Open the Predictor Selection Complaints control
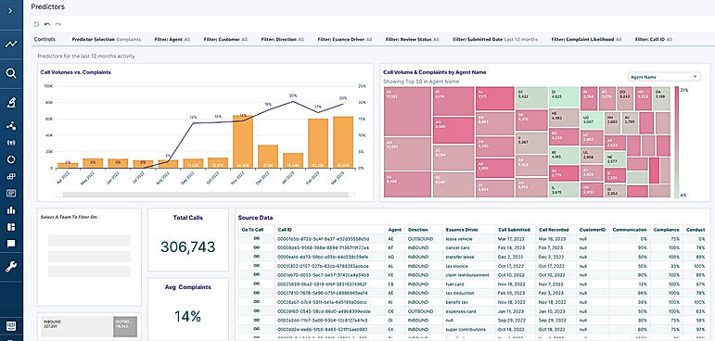Viewport: 715px width, 341px height. click(107, 40)
